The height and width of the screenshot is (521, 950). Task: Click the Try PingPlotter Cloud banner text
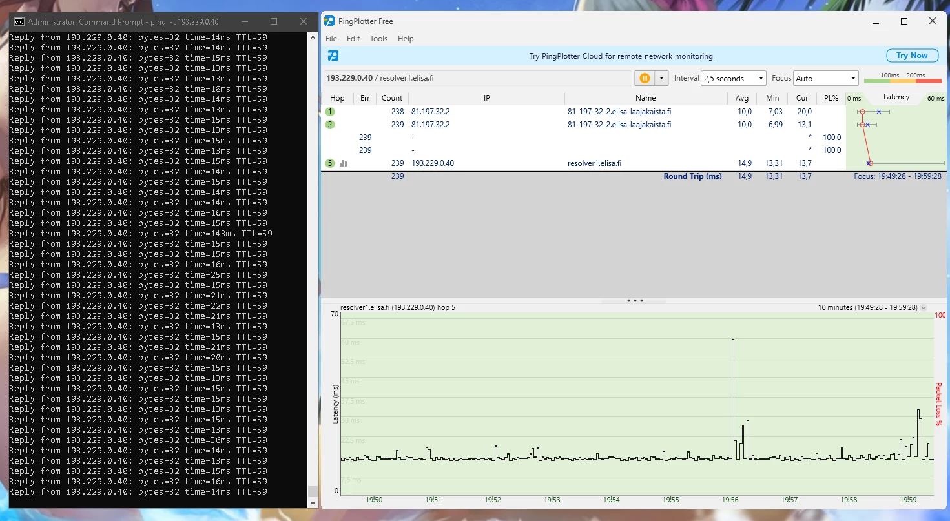click(x=622, y=56)
